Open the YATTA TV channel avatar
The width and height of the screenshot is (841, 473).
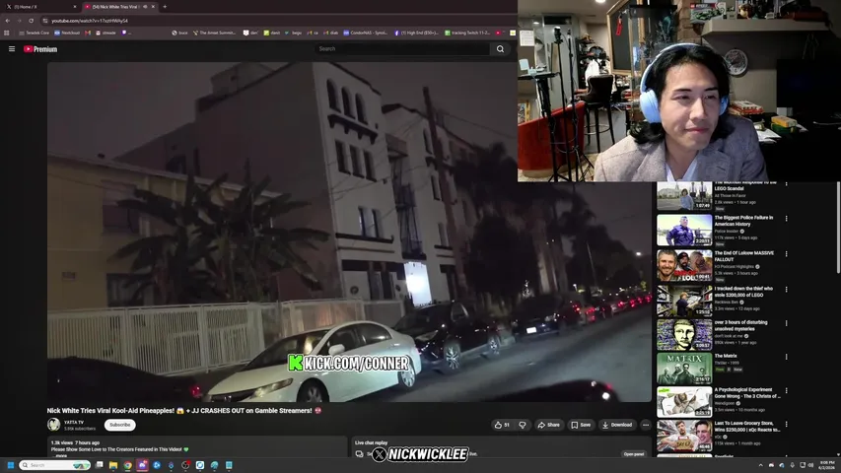click(x=53, y=425)
